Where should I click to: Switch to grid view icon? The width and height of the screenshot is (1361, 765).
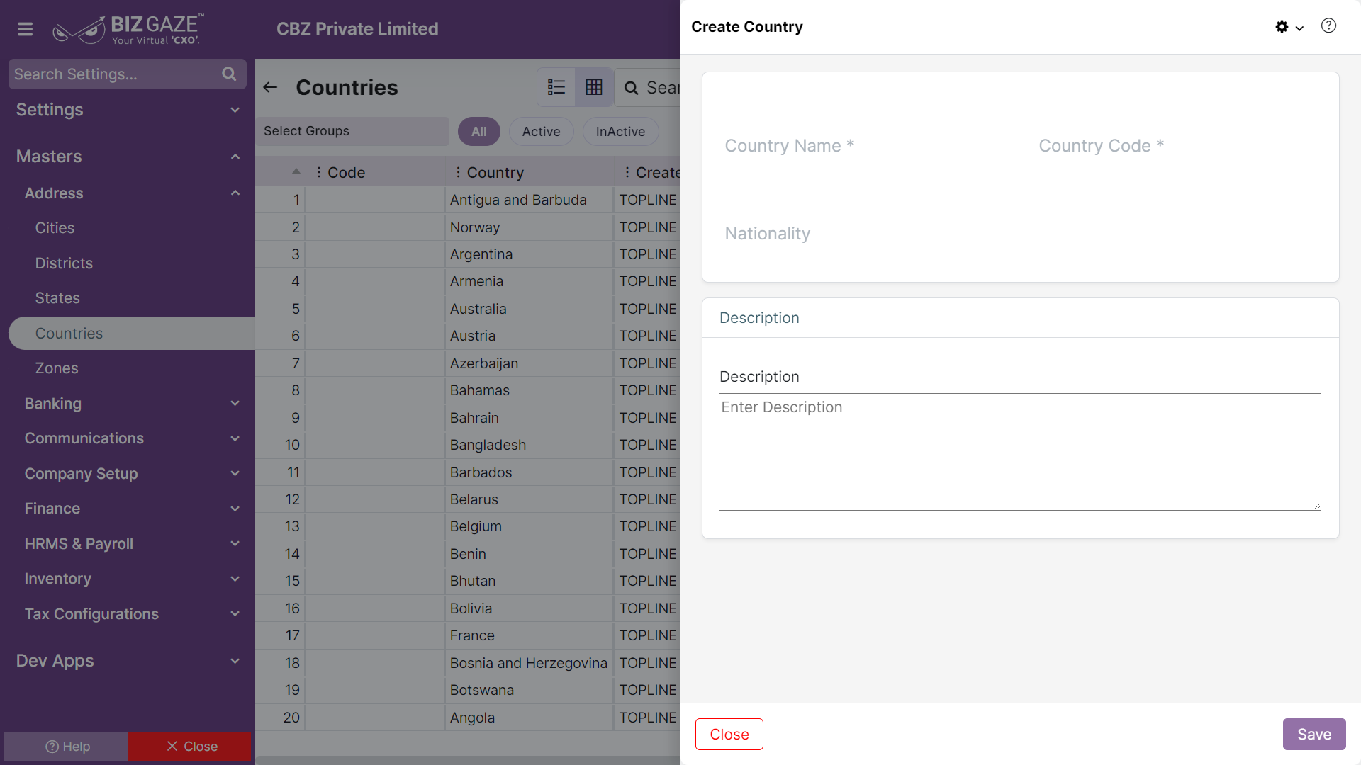pos(594,87)
